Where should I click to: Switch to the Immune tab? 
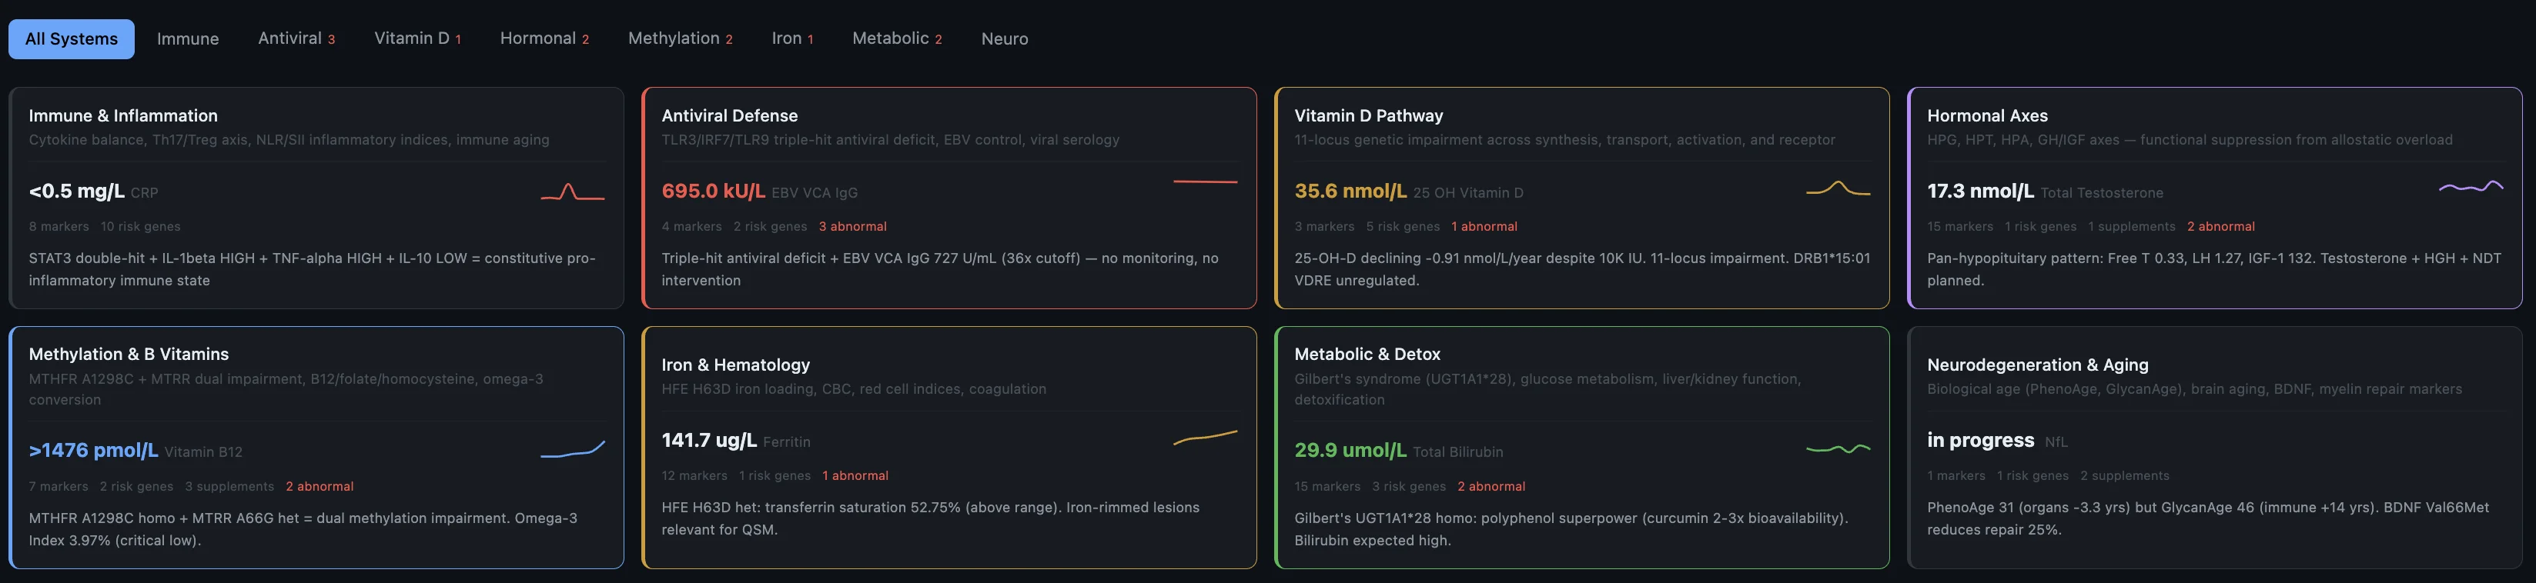(188, 39)
